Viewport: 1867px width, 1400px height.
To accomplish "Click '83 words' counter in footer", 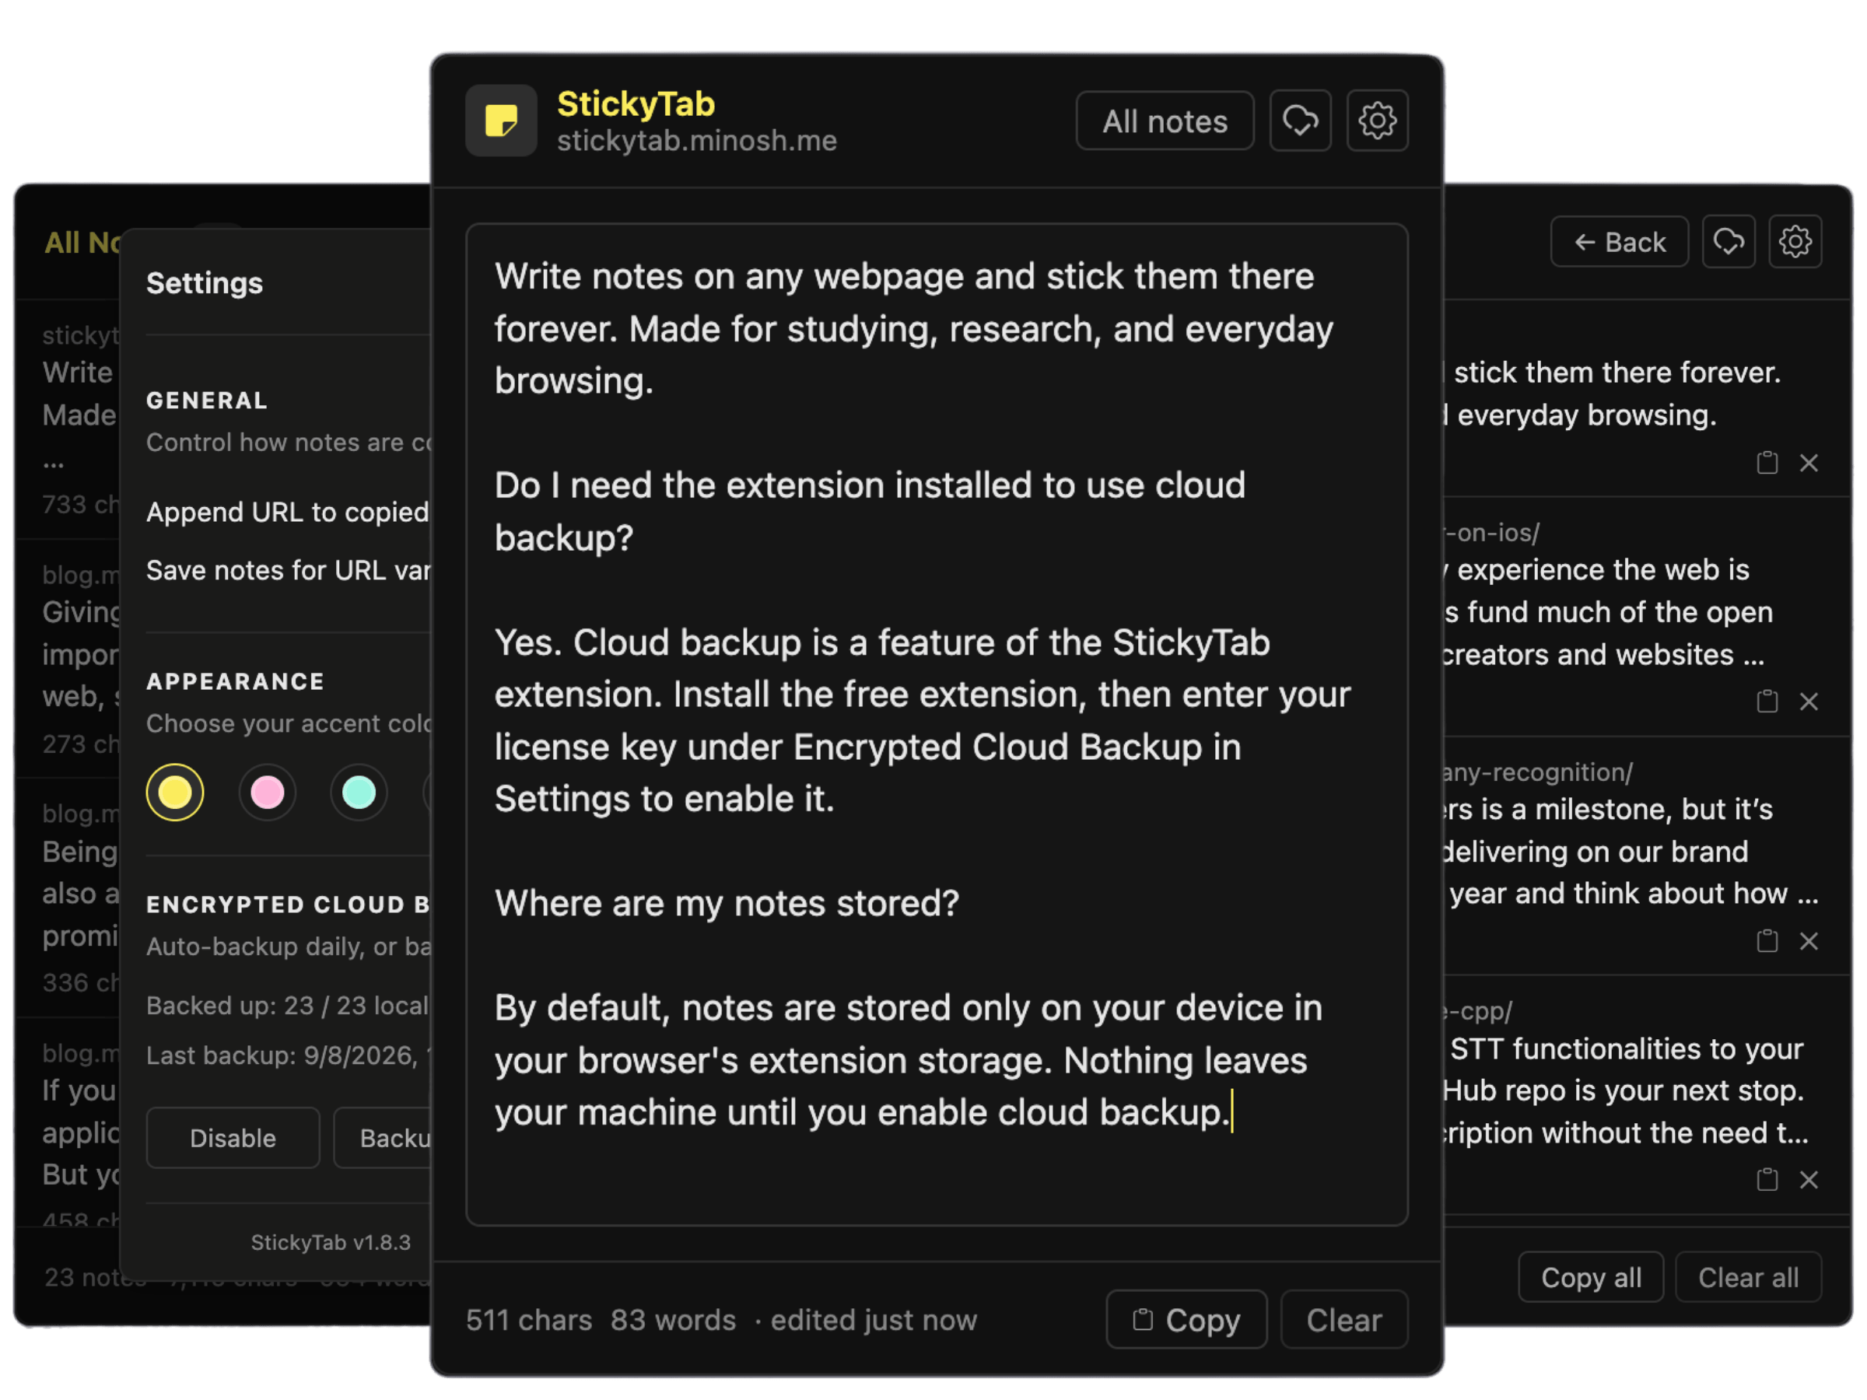I will click(x=673, y=1319).
